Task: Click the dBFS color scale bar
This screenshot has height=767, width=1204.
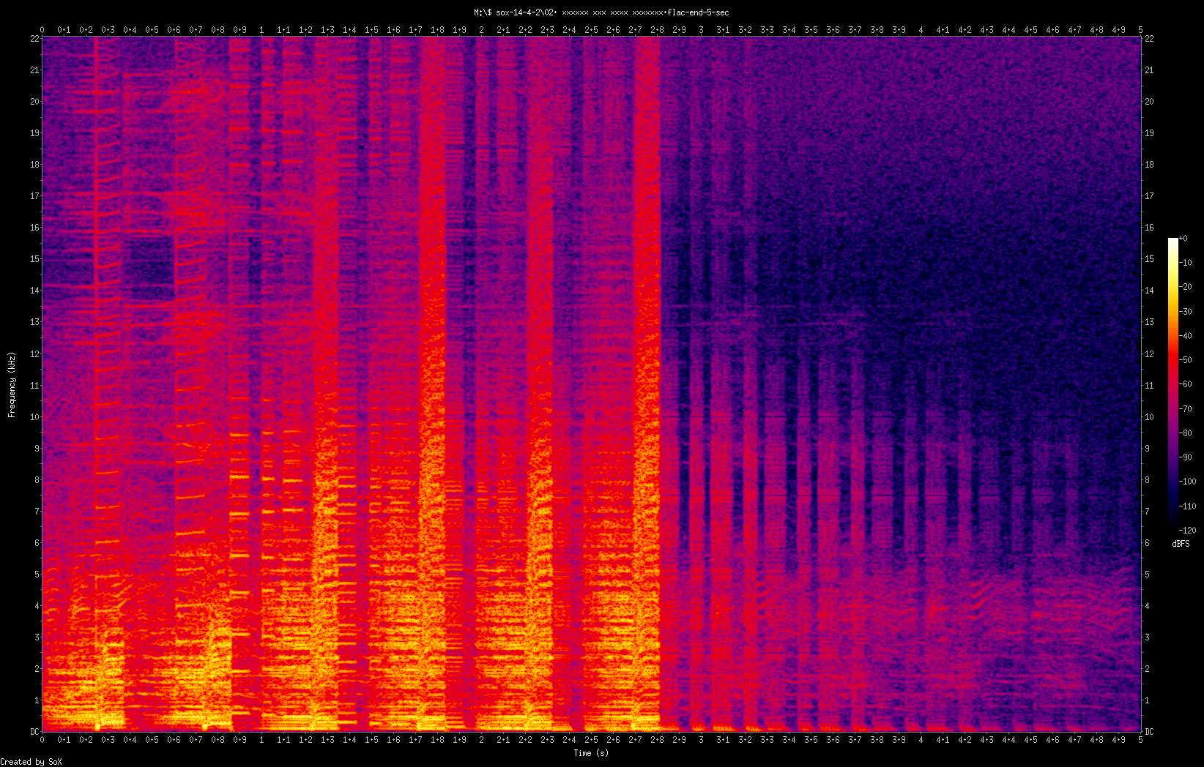Action: tap(1173, 383)
